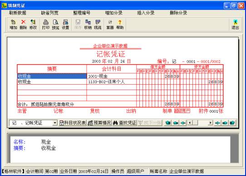Select the 1133-B02-往来个人 account cell
This screenshot has height=176, width=246.
111,81
